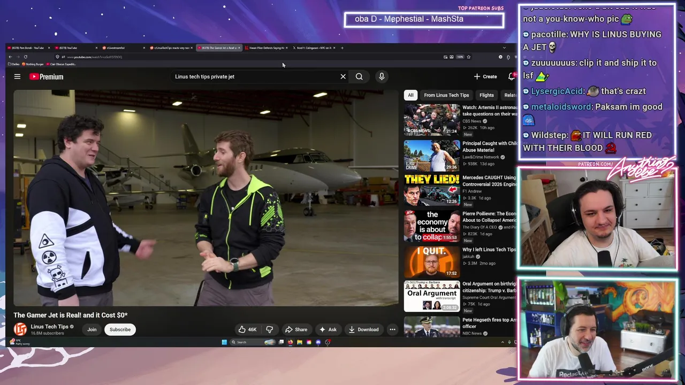Open the Ask AI button
This screenshot has width=685, height=385.
coord(328,329)
